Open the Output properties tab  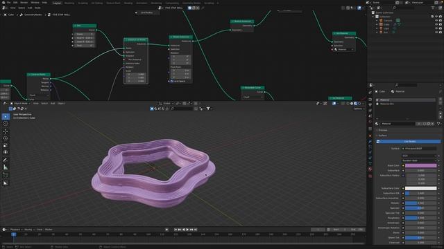tap(370, 105)
